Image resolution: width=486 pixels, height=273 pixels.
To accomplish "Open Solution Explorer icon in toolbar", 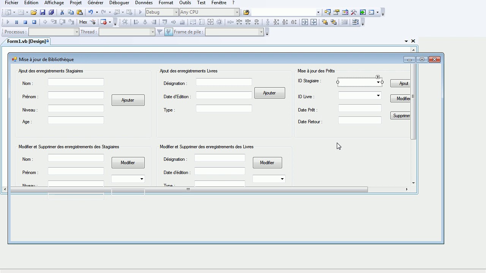I will (x=328, y=12).
